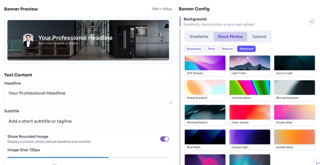
Task: Click the profile photo in banner preview
Action: click(28, 40)
